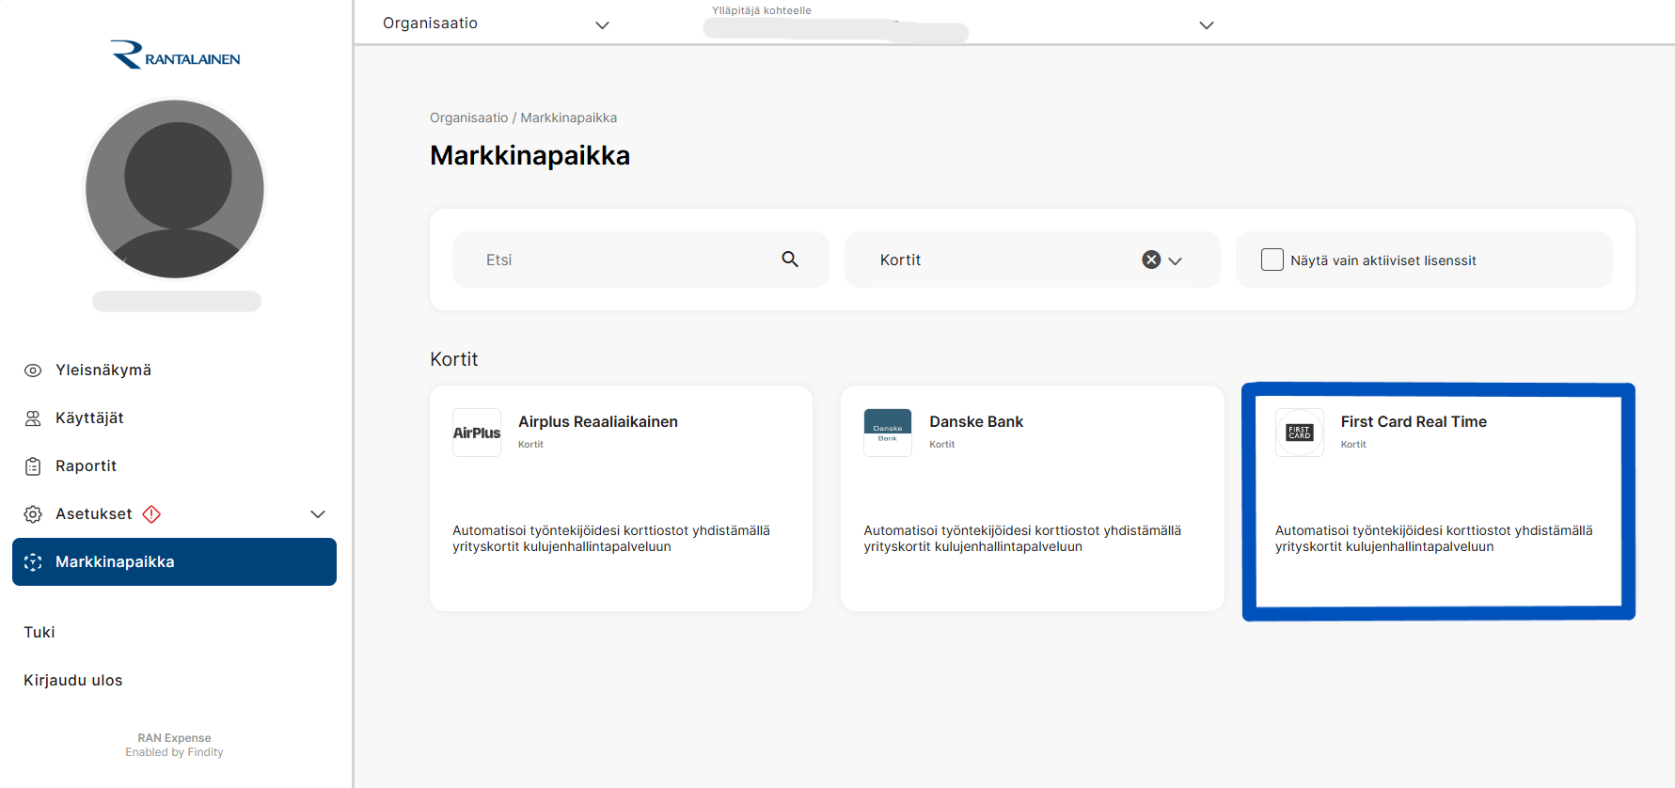Image resolution: width=1675 pixels, height=788 pixels.
Task: Open the Tuki link
Action: click(x=40, y=633)
